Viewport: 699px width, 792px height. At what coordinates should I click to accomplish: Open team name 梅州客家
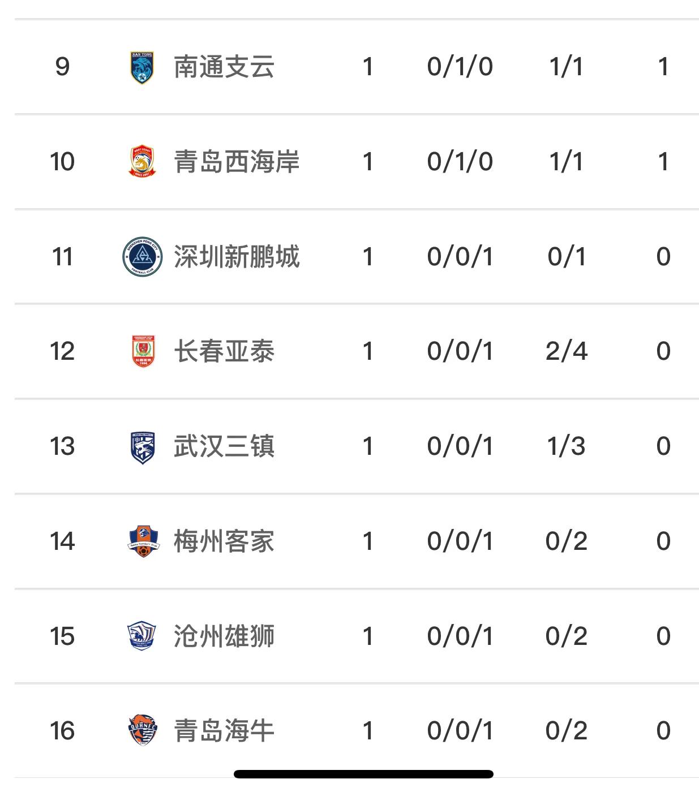pos(224,541)
